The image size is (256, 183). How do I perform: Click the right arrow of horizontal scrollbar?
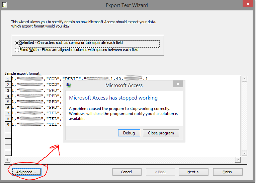coord(238,160)
